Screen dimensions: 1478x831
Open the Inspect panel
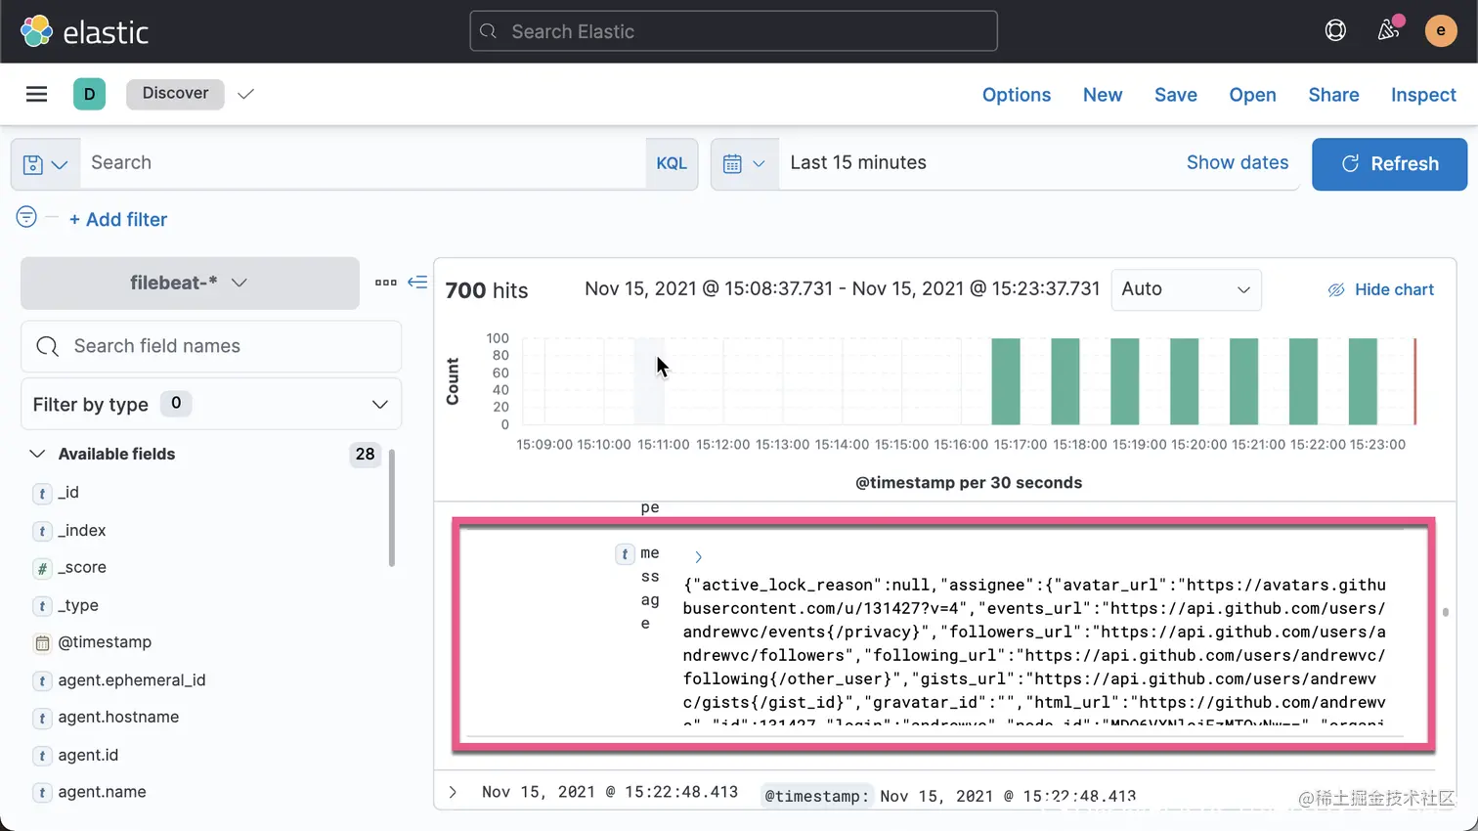1423,95
